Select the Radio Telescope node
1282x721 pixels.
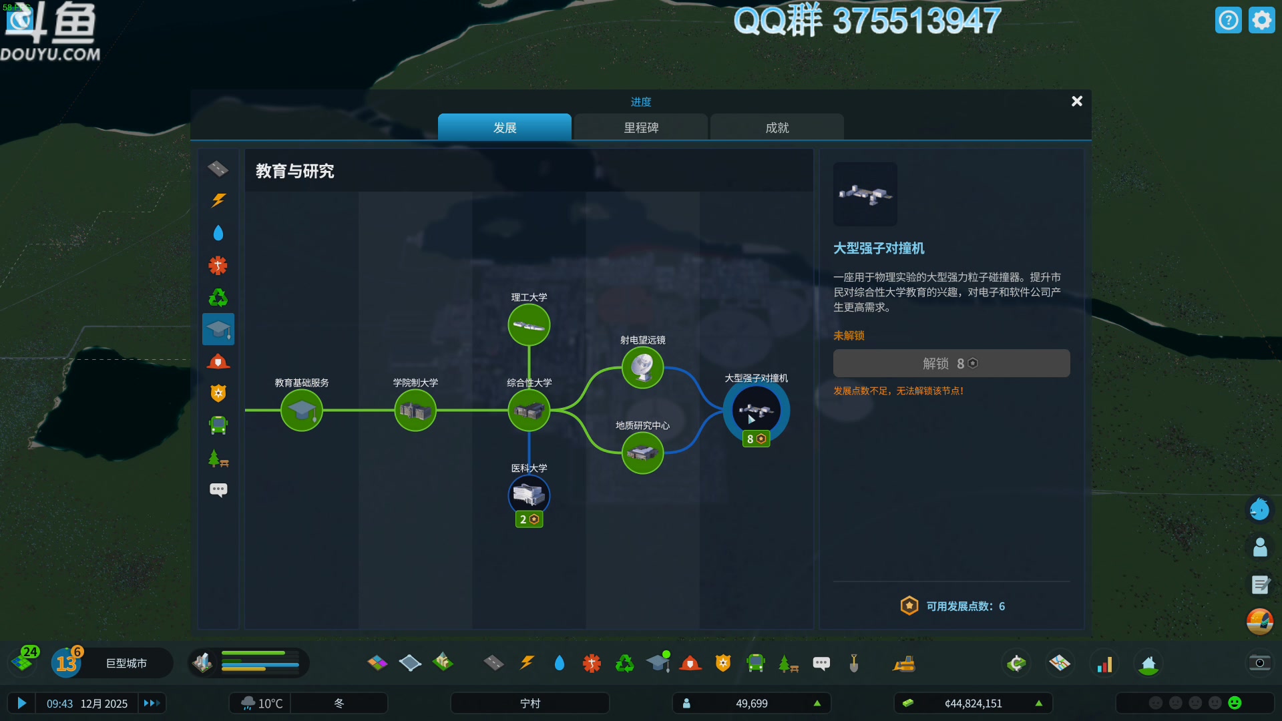[642, 367]
